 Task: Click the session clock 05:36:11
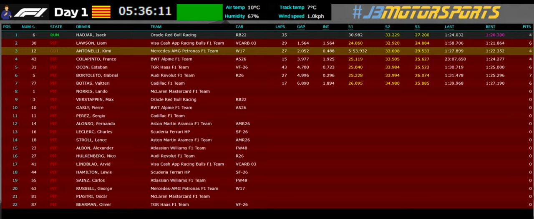(x=145, y=11)
